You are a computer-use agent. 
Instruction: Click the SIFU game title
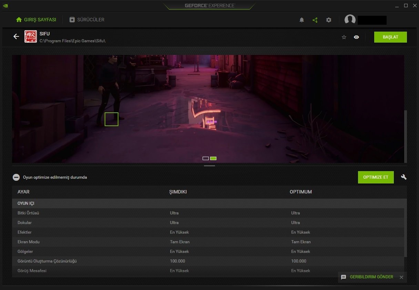(x=44, y=34)
